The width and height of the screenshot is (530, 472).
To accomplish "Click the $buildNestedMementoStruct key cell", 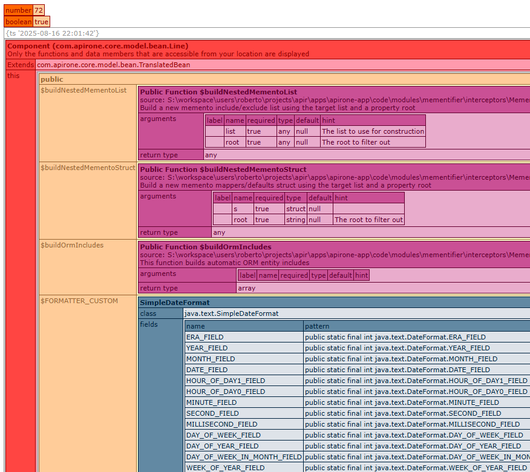I will coord(88,168).
